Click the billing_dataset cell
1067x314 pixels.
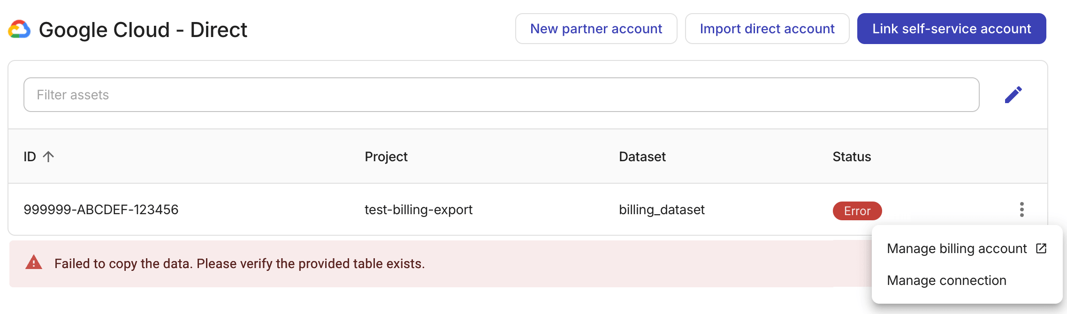662,209
